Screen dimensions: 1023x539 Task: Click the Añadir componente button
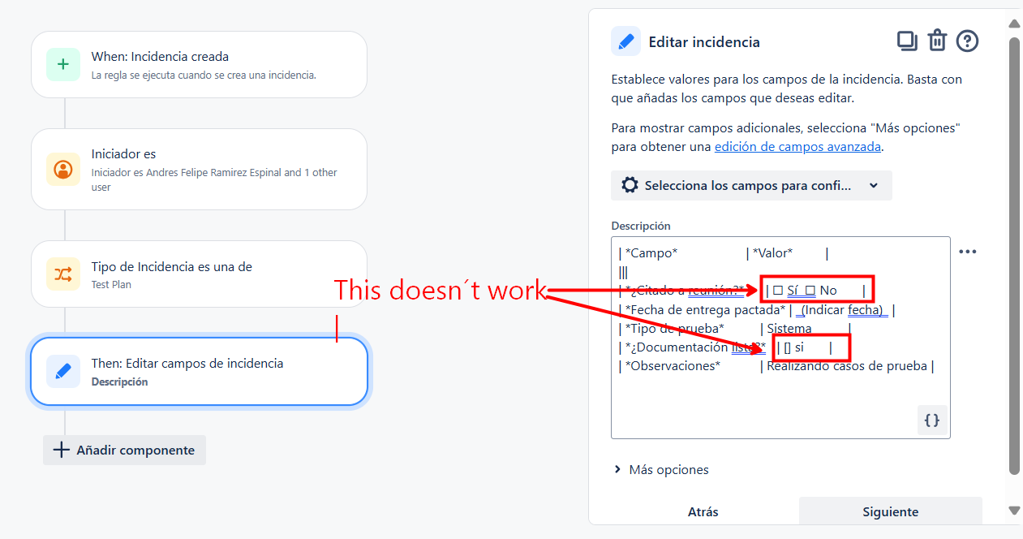pyautogui.click(x=124, y=450)
